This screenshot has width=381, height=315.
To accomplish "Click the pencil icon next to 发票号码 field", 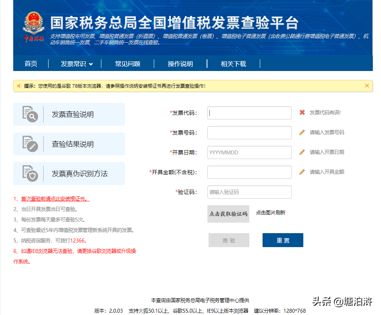I will click(302, 132).
